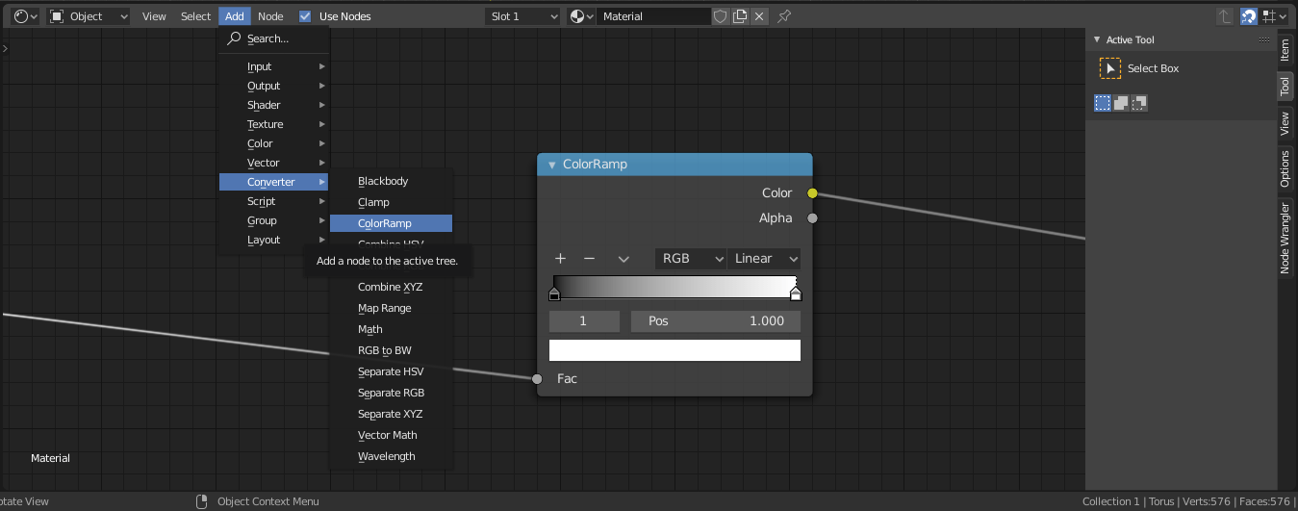The width and height of the screenshot is (1298, 511).
Task: Open the View menu
Action: [154, 16]
